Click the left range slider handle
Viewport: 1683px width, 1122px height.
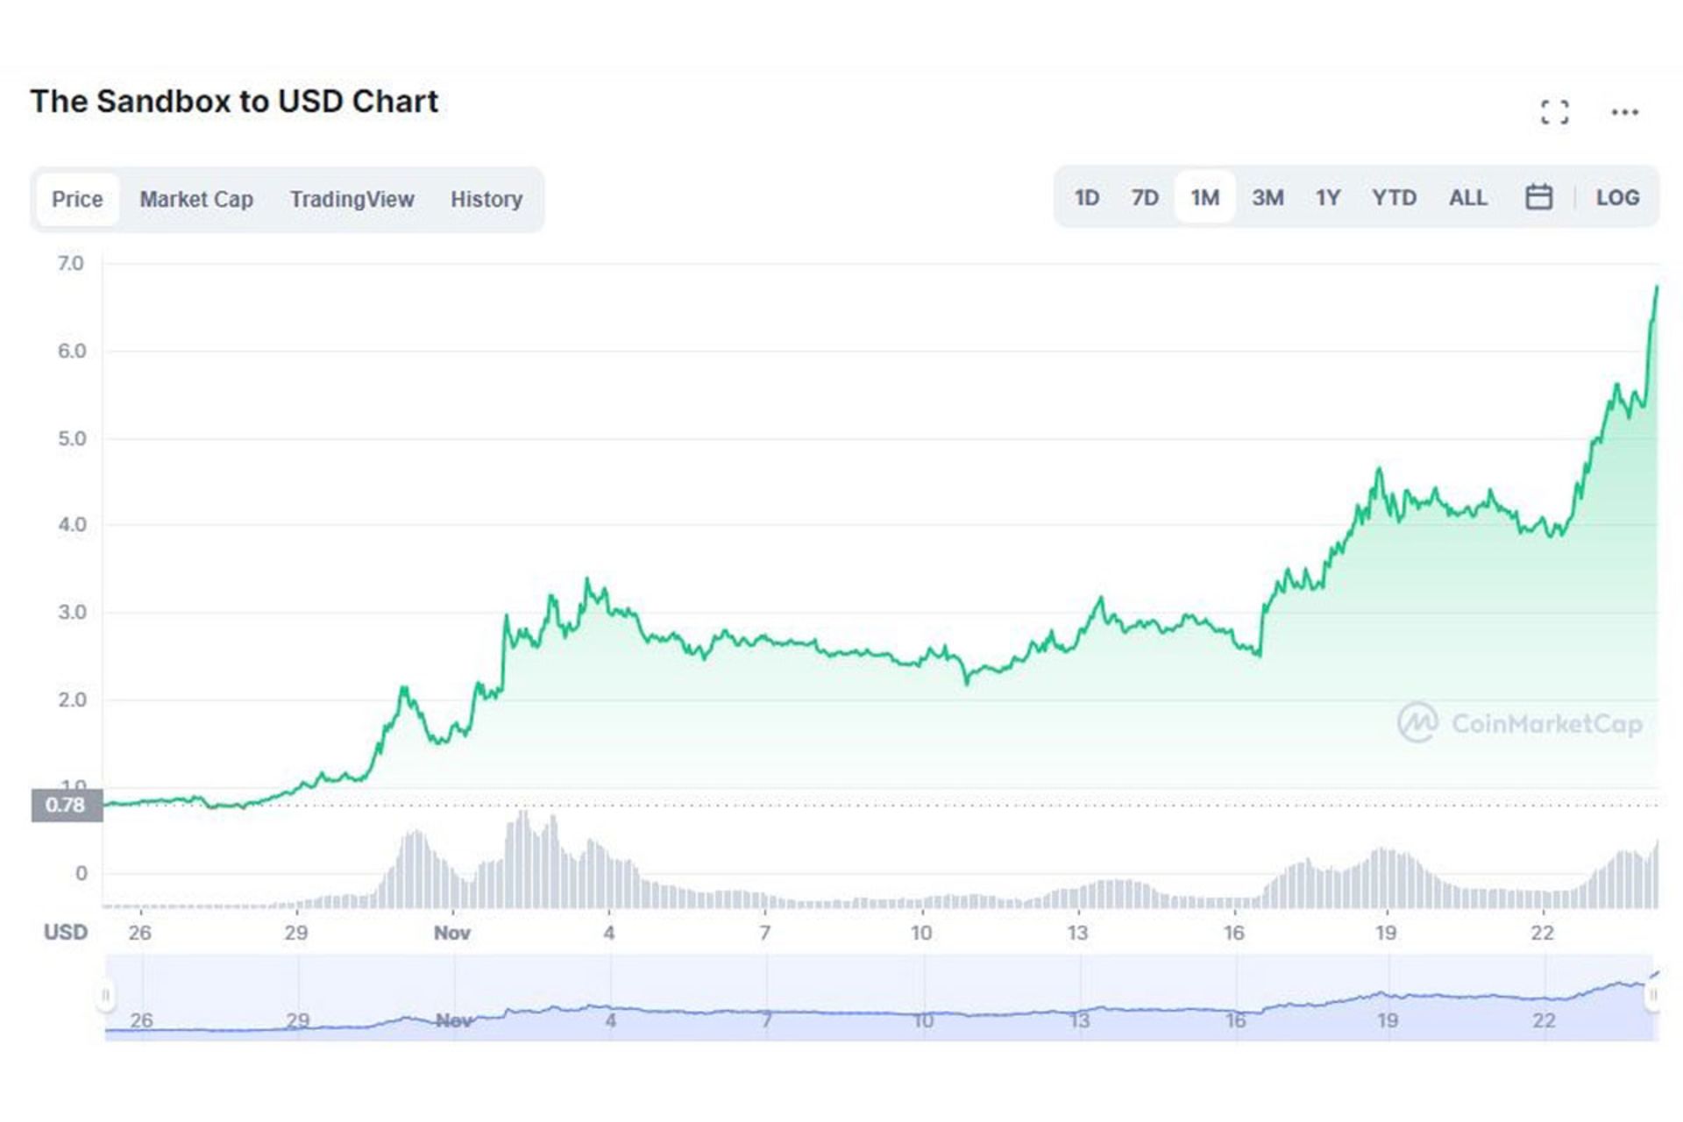point(106,996)
